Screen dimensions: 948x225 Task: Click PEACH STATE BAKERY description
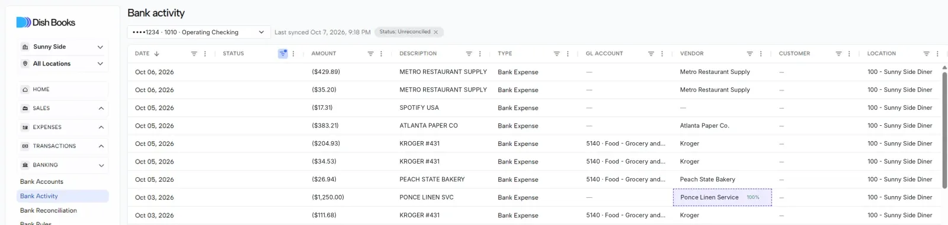click(x=432, y=180)
